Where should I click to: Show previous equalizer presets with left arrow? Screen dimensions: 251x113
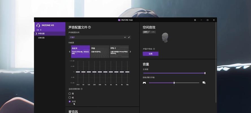69,51
